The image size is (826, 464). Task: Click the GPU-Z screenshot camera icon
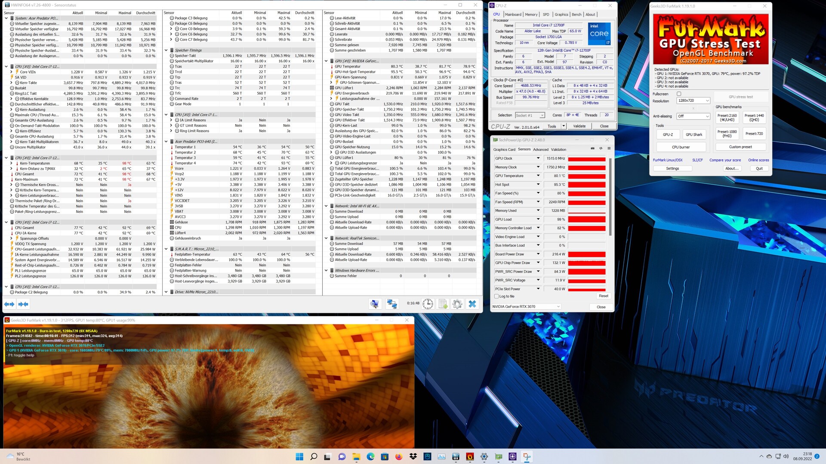[592, 148]
